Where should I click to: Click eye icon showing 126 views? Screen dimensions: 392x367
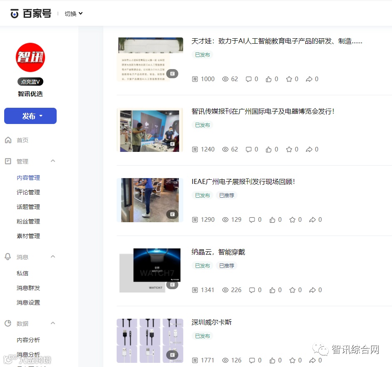click(x=225, y=360)
